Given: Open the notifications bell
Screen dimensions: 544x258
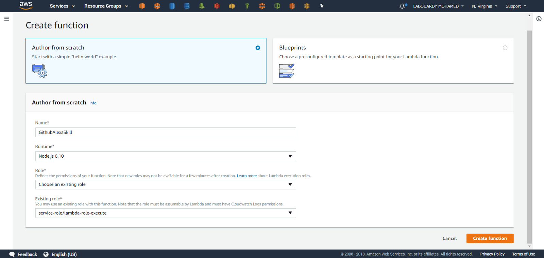Looking at the screenshot, I should click(x=402, y=6).
